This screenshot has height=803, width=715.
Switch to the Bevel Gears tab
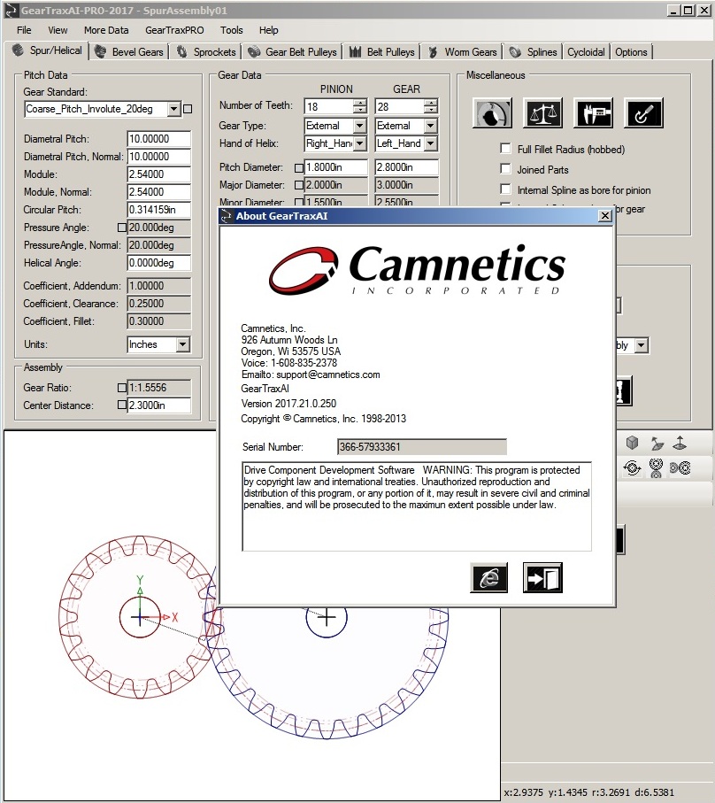click(129, 51)
